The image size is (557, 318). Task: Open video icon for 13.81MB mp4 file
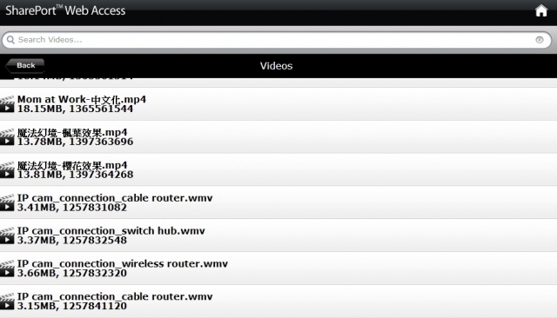(7, 169)
